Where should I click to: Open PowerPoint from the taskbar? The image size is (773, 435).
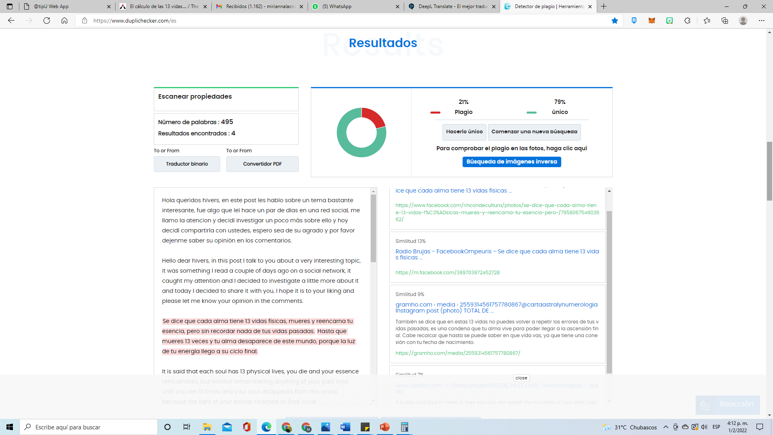[385, 427]
